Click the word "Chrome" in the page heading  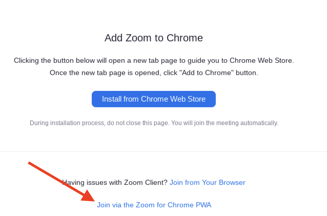185,38
